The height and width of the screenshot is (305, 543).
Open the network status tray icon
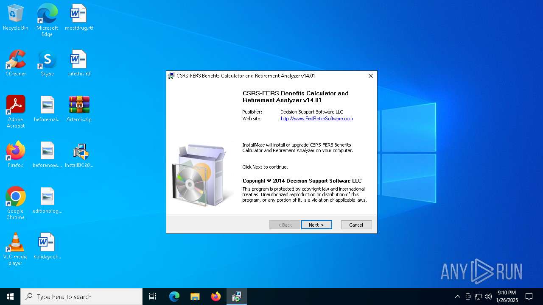click(478, 297)
